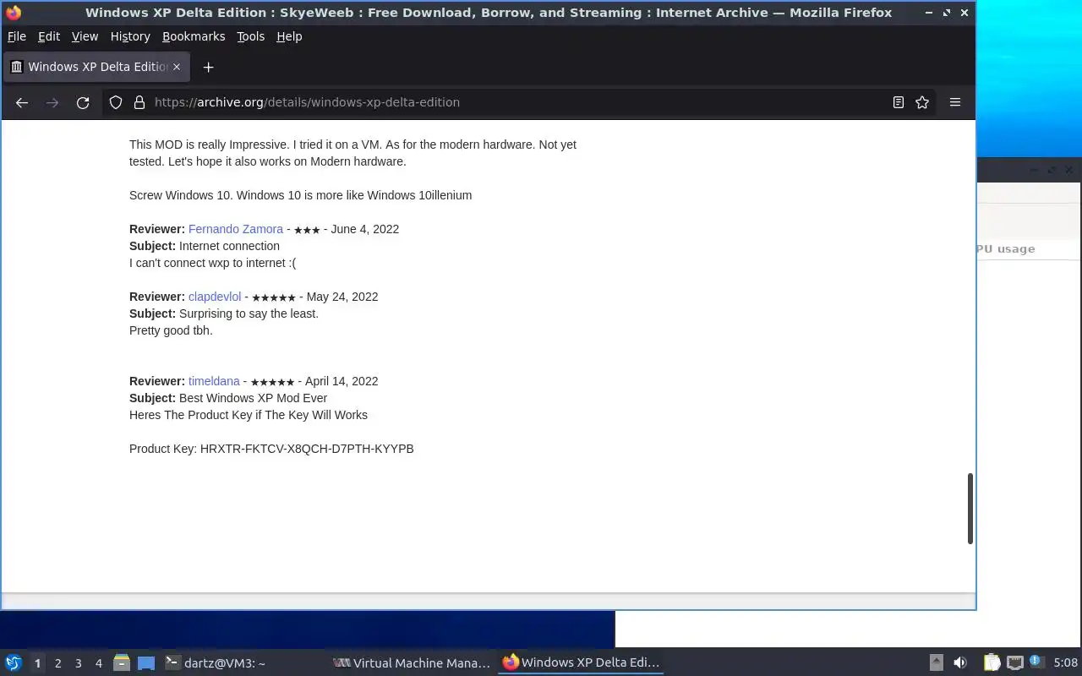
Task: Click the page vertical scrollbar thumb
Action: (x=970, y=509)
